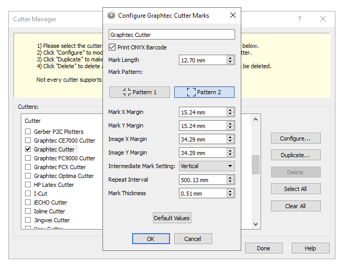Screen dimensions: 350x267
Task: Check the Graphtec CE7000 Cutter checkbox
Action: pyautogui.click(x=28, y=141)
